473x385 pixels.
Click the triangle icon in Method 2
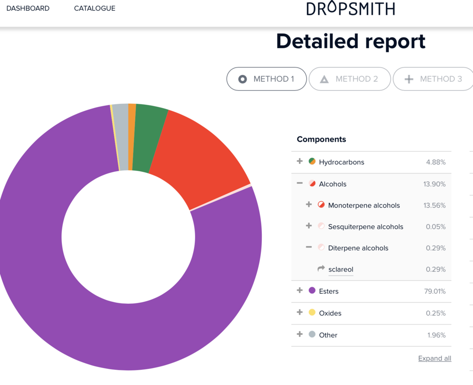(324, 79)
